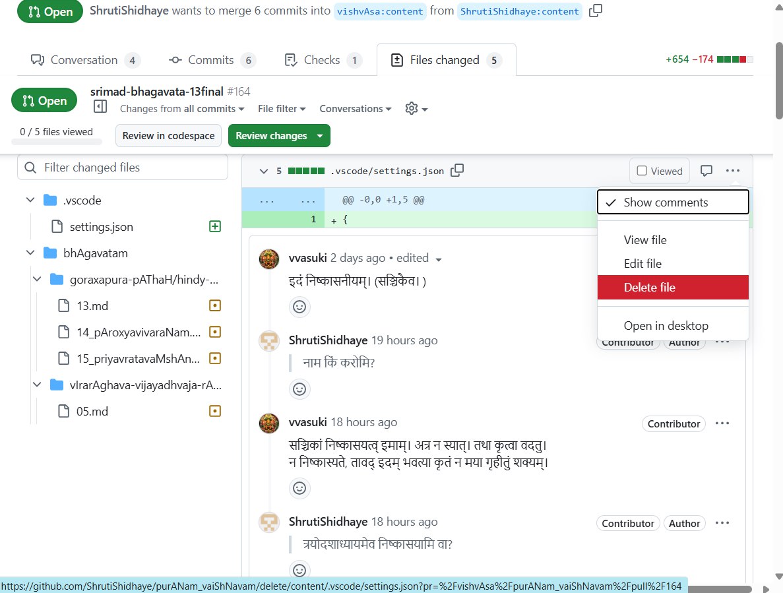Click added-file status icon beside settings.json
This screenshot has width=783, height=593.
tap(215, 227)
